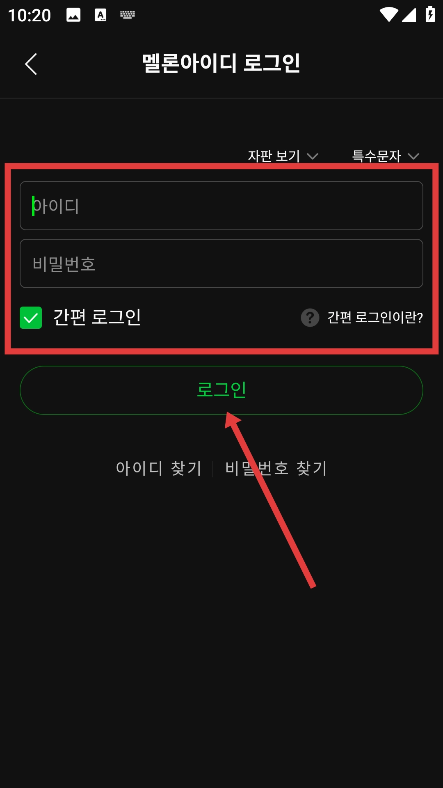The image size is (443, 788).
Task: Open the gallery notification icon in status bar
Action: pyautogui.click(x=73, y=15)
